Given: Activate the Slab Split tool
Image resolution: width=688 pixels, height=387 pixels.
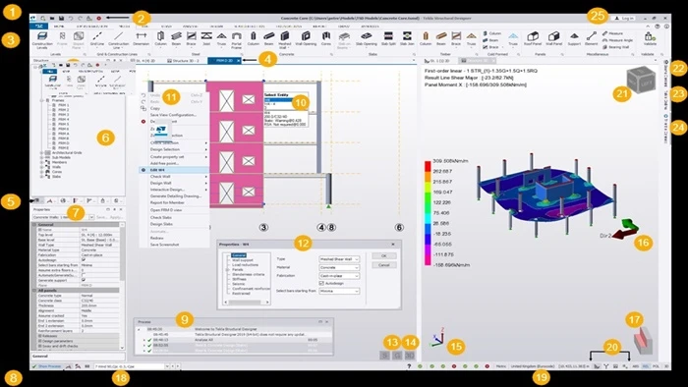Looking at the screenshot, I should point(388,38).
